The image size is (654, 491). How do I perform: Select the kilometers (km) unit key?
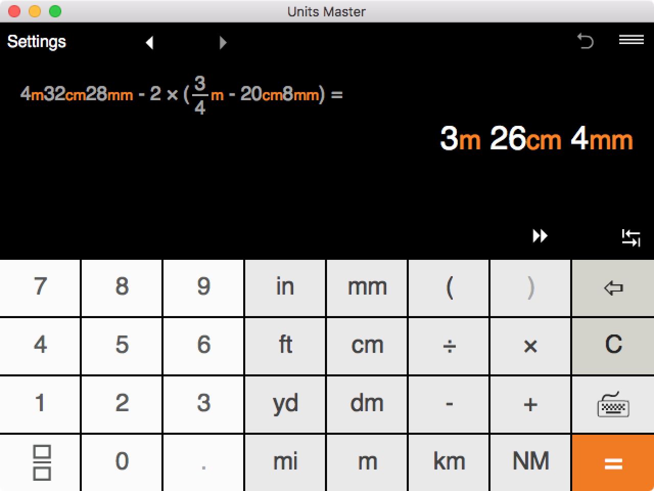[x=449, y=463]
